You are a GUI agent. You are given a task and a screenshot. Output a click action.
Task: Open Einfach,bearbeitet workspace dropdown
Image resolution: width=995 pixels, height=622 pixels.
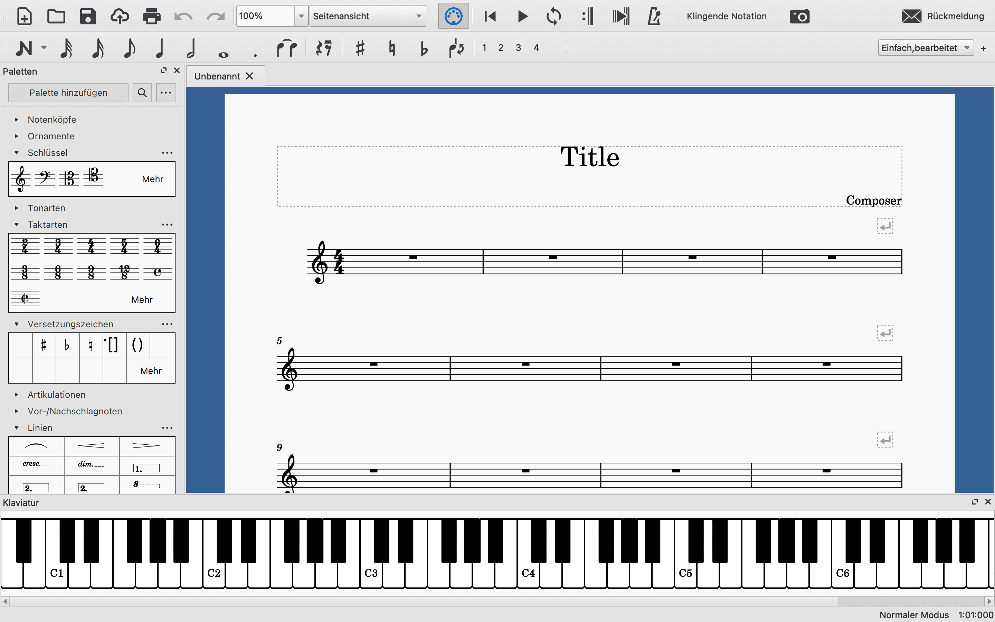pos(926,48)
